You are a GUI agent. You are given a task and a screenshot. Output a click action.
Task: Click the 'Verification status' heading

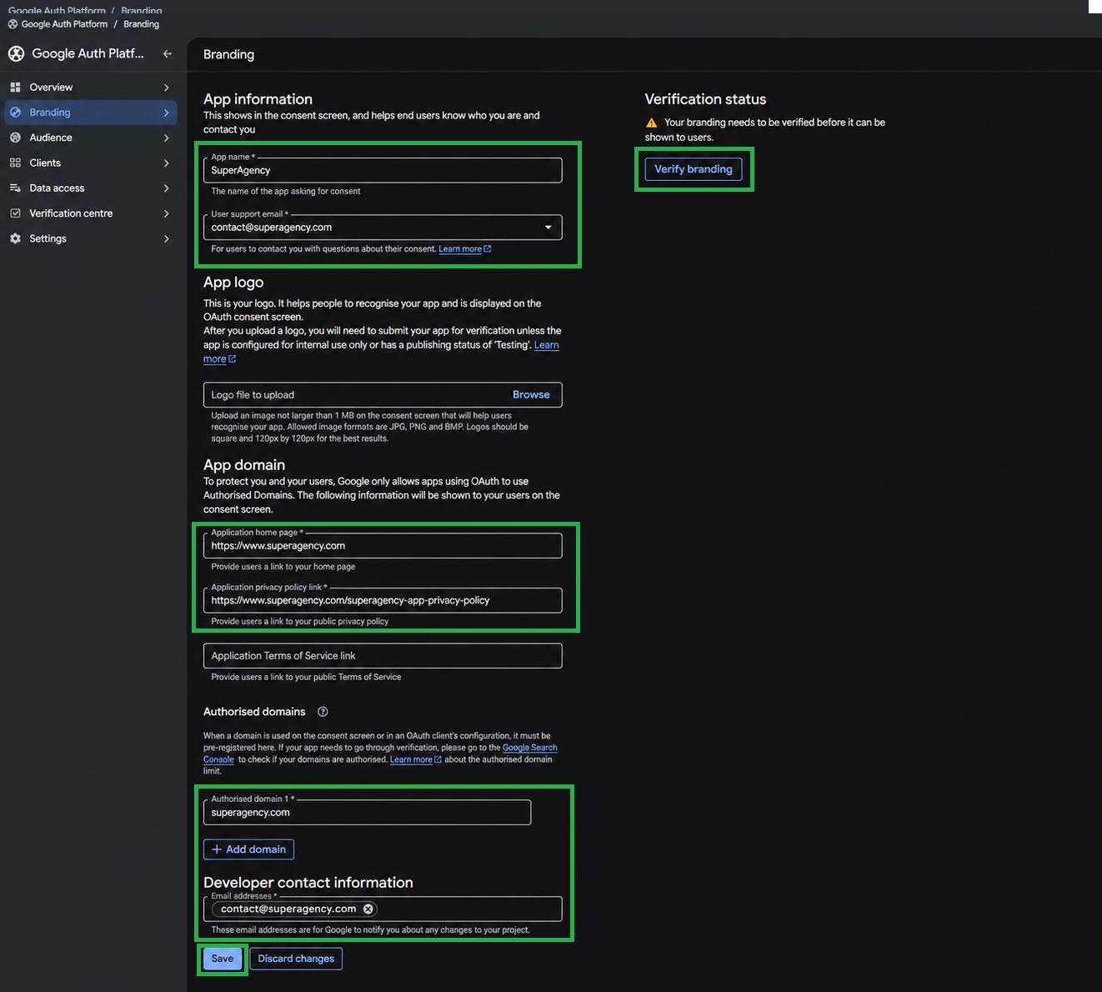pyautogui.click(x=705, y=99)
